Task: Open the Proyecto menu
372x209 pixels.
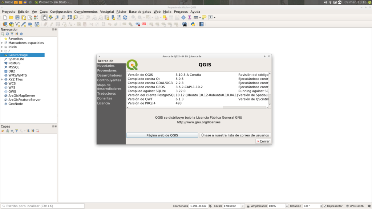Action: click(9, 12)
